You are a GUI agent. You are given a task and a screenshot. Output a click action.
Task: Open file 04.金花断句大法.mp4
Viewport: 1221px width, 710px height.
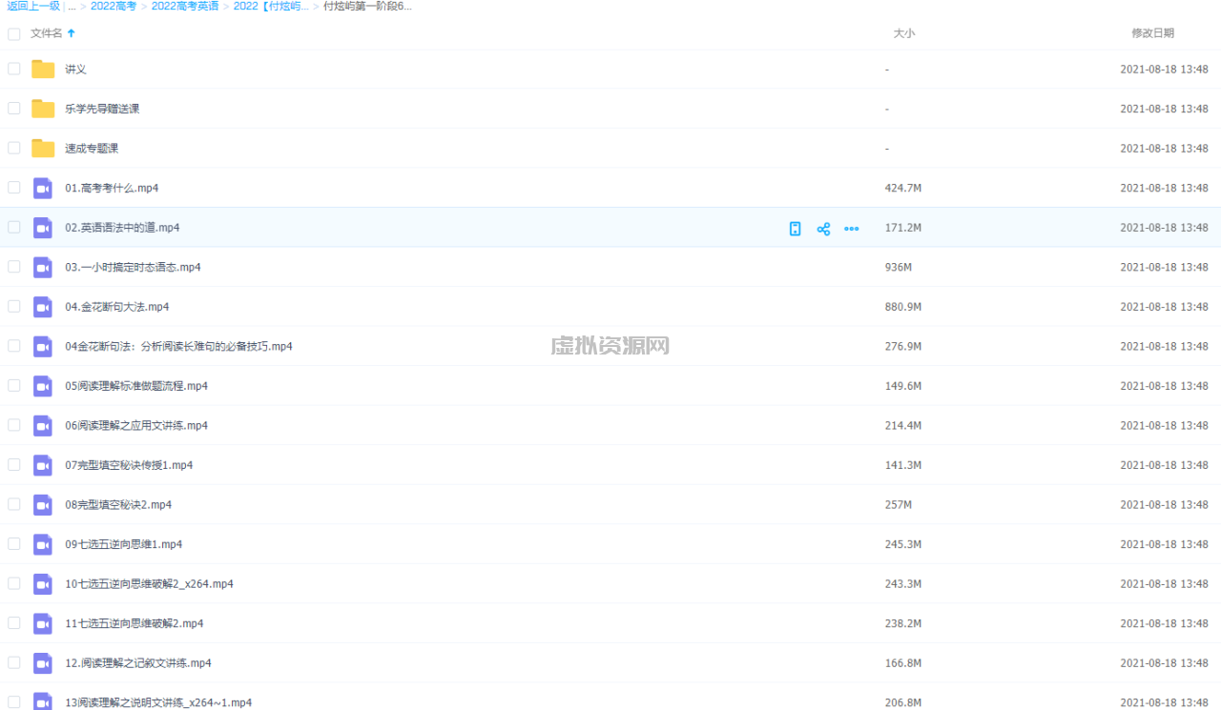116,307
